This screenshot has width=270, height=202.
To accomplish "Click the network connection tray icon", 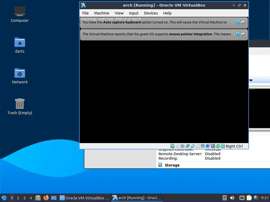I will click(x=242, y=198).
